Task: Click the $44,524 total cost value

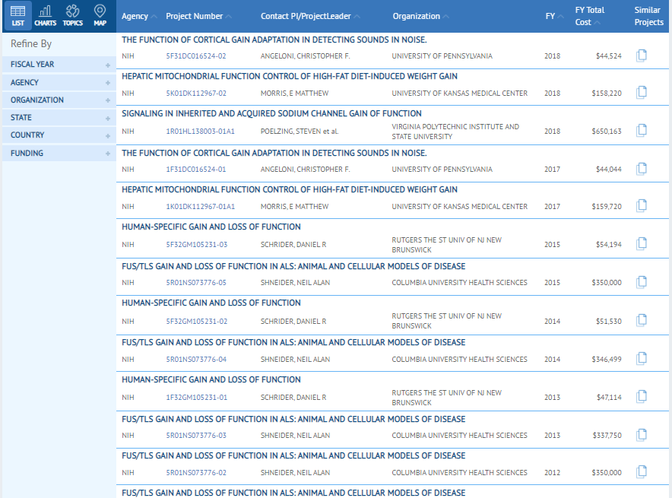Action: click(x=609, y=56)
